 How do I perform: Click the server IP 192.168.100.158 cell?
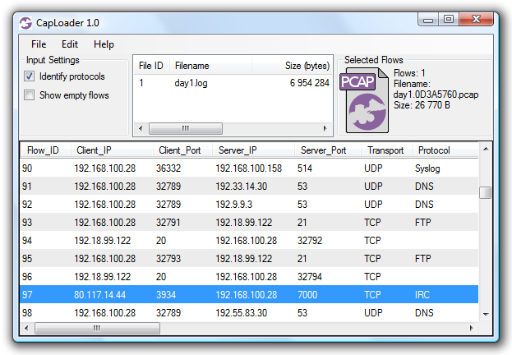click(248, 168)
